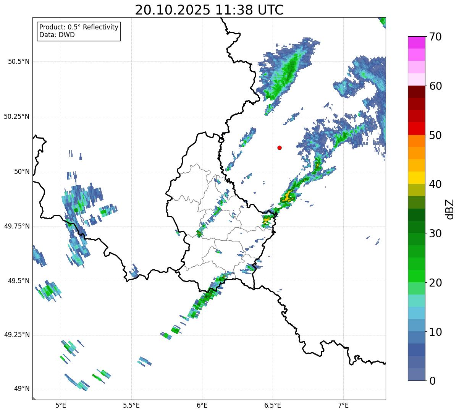Click the dark maroon colorbar segment below 60

coord(416,92)
